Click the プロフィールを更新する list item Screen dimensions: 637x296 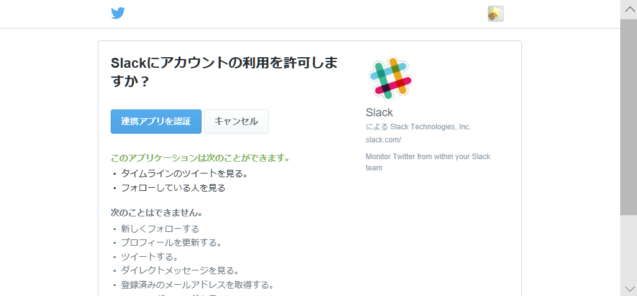(x=171, y=243)
